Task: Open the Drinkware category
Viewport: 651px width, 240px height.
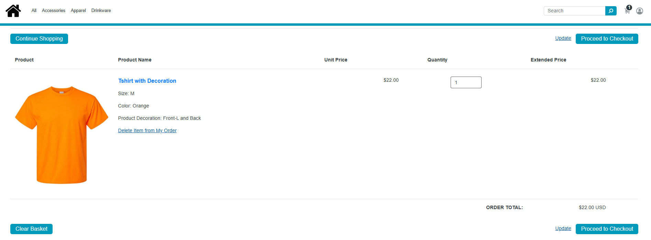Action: point(101,11)
